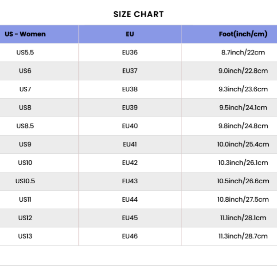Click the EU column header
Screen dimensions: 277x277
click(130, 34)
